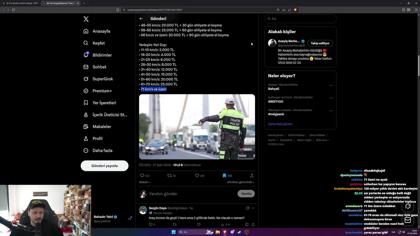Click the share icon on the main post

point(252,176)
